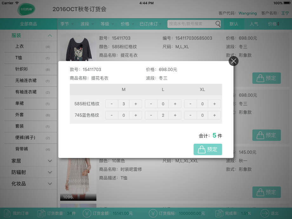Tap the 订货指标 yen icon

[153, 213]
